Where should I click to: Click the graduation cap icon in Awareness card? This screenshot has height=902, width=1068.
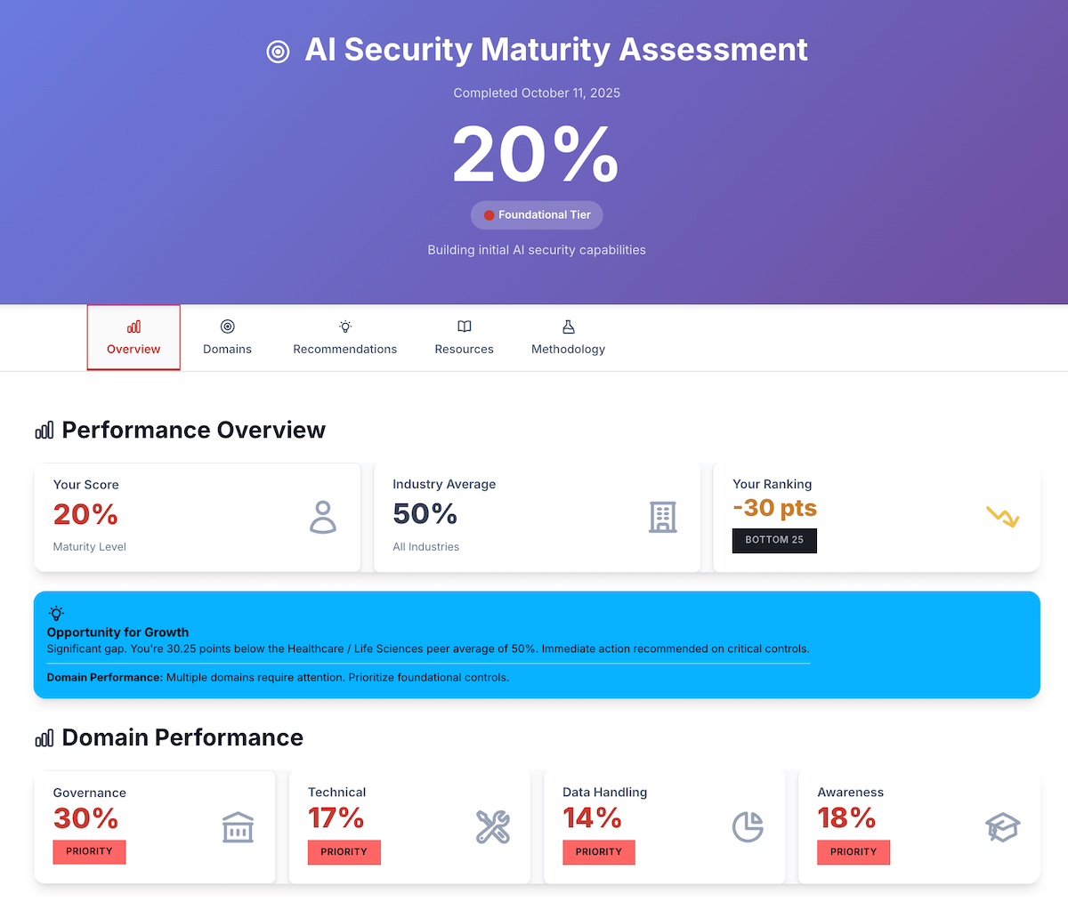1002,826
